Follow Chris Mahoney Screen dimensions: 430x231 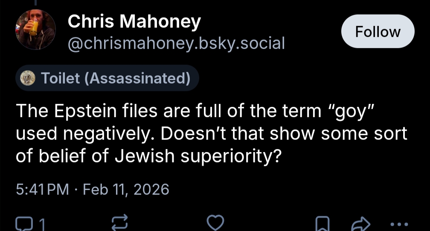point(378,32)
